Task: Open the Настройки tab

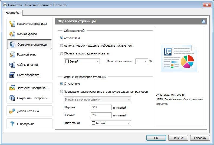Action: point(13,13)
